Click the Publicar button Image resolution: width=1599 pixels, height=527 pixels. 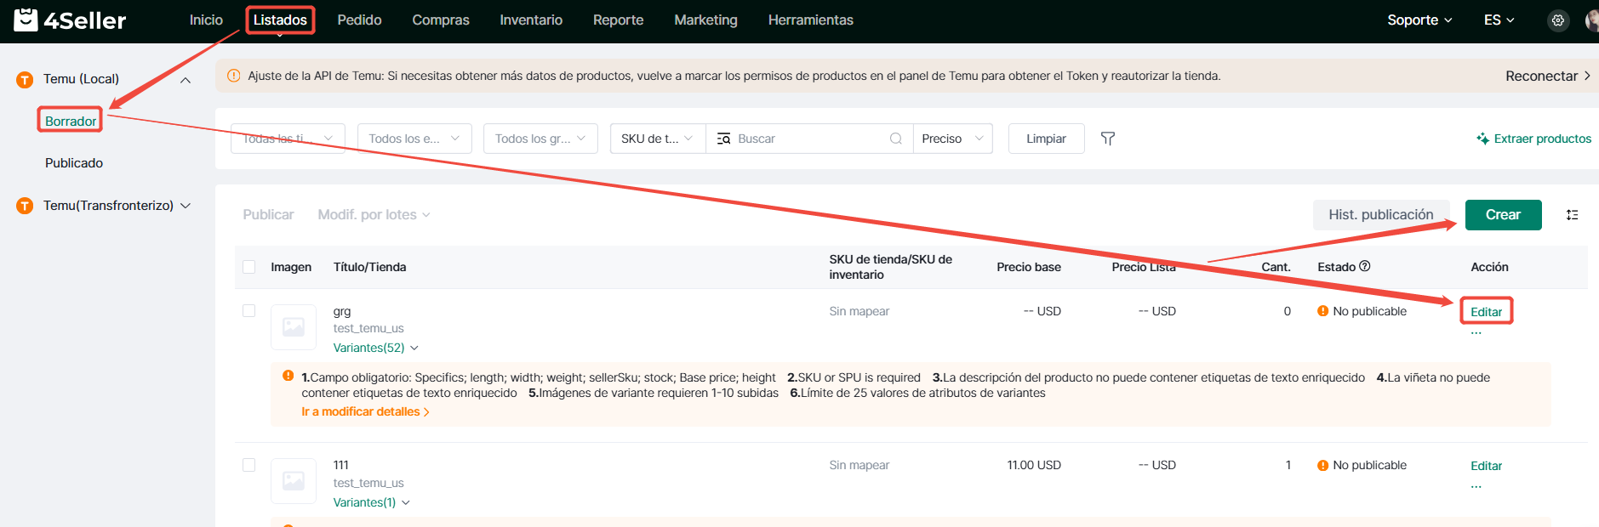268,215
